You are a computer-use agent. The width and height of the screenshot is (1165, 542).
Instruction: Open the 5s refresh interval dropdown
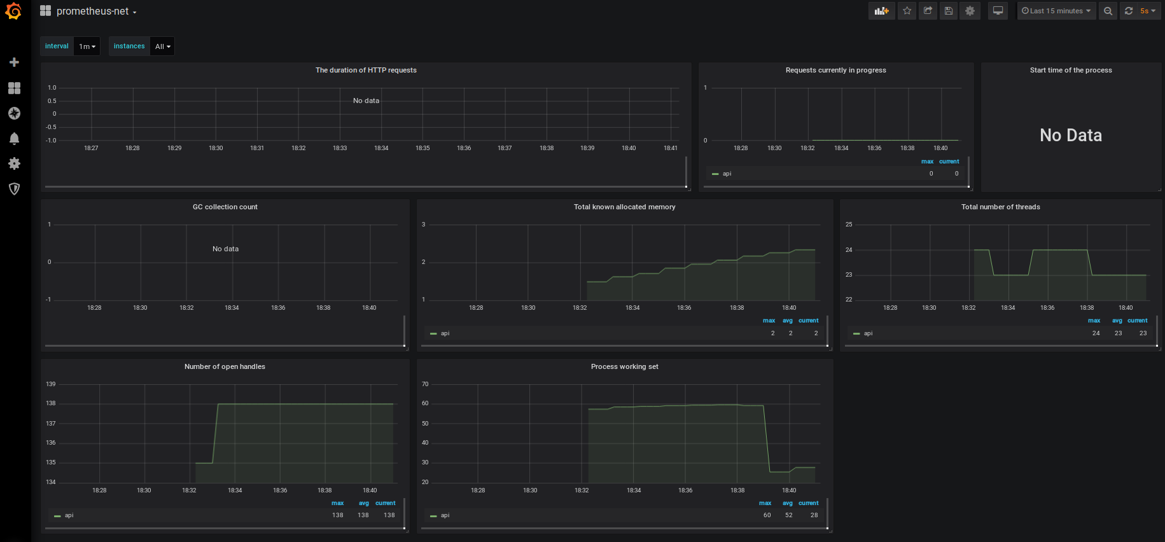1148,11
